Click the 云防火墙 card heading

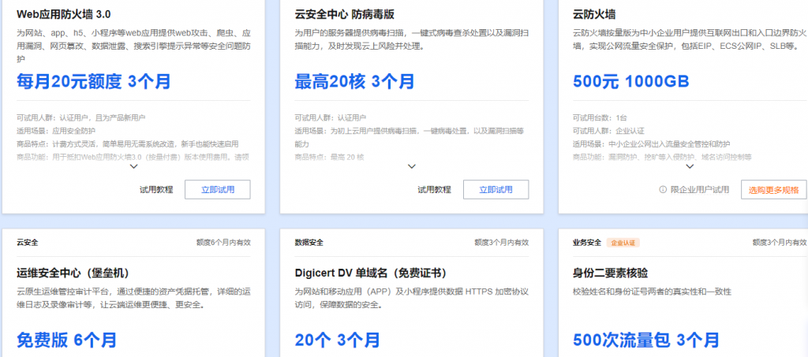point(594,14)
